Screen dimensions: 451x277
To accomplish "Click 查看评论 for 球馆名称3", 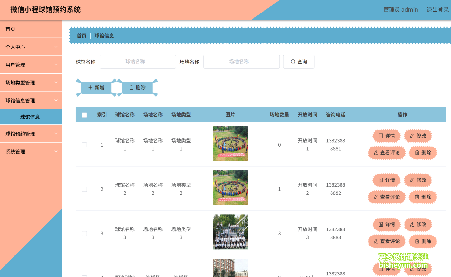I will click(386, 241).
